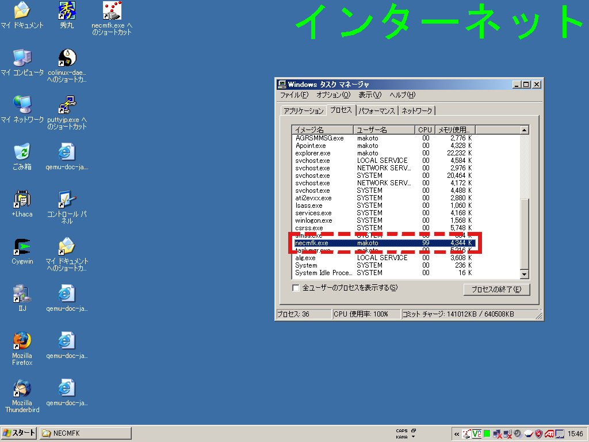Sort processes by the CPU column header
This screenshot has height=442, width=589.
[x=425, y=129]
